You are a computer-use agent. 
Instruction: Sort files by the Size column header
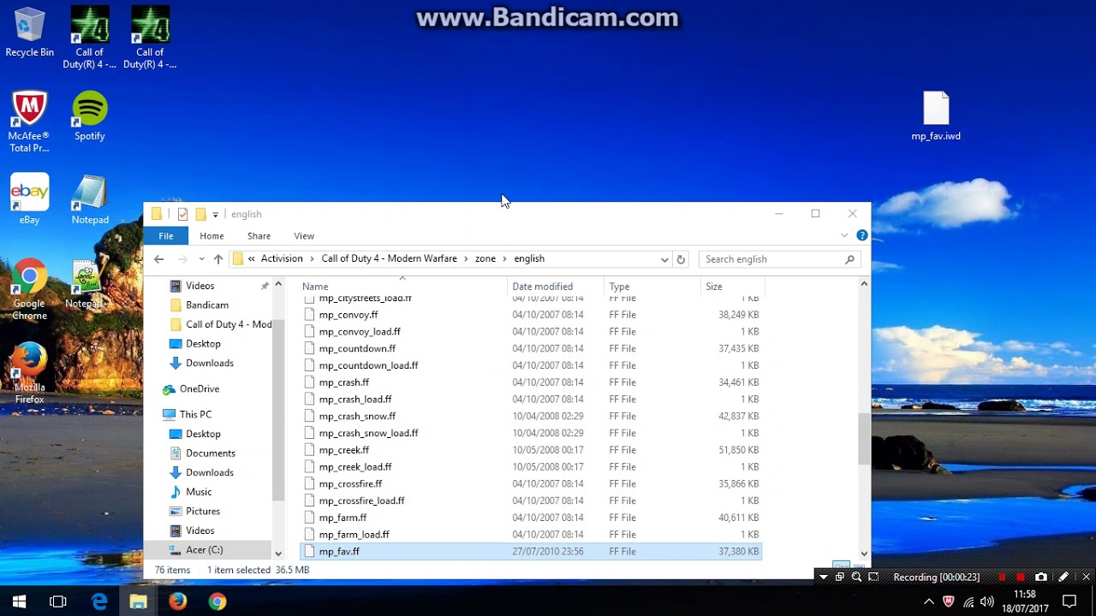(732, 287)
